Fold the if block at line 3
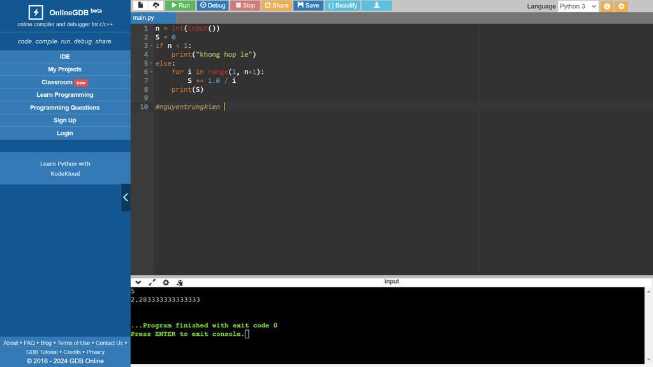This screenshot has width=653, height=367. 151,46
